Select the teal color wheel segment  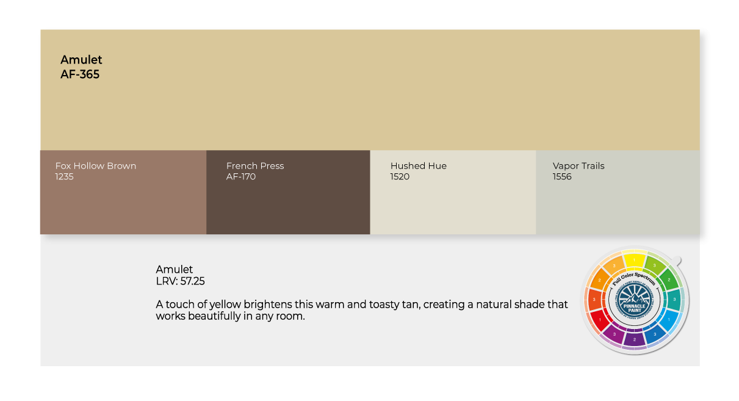coord(674,299)
